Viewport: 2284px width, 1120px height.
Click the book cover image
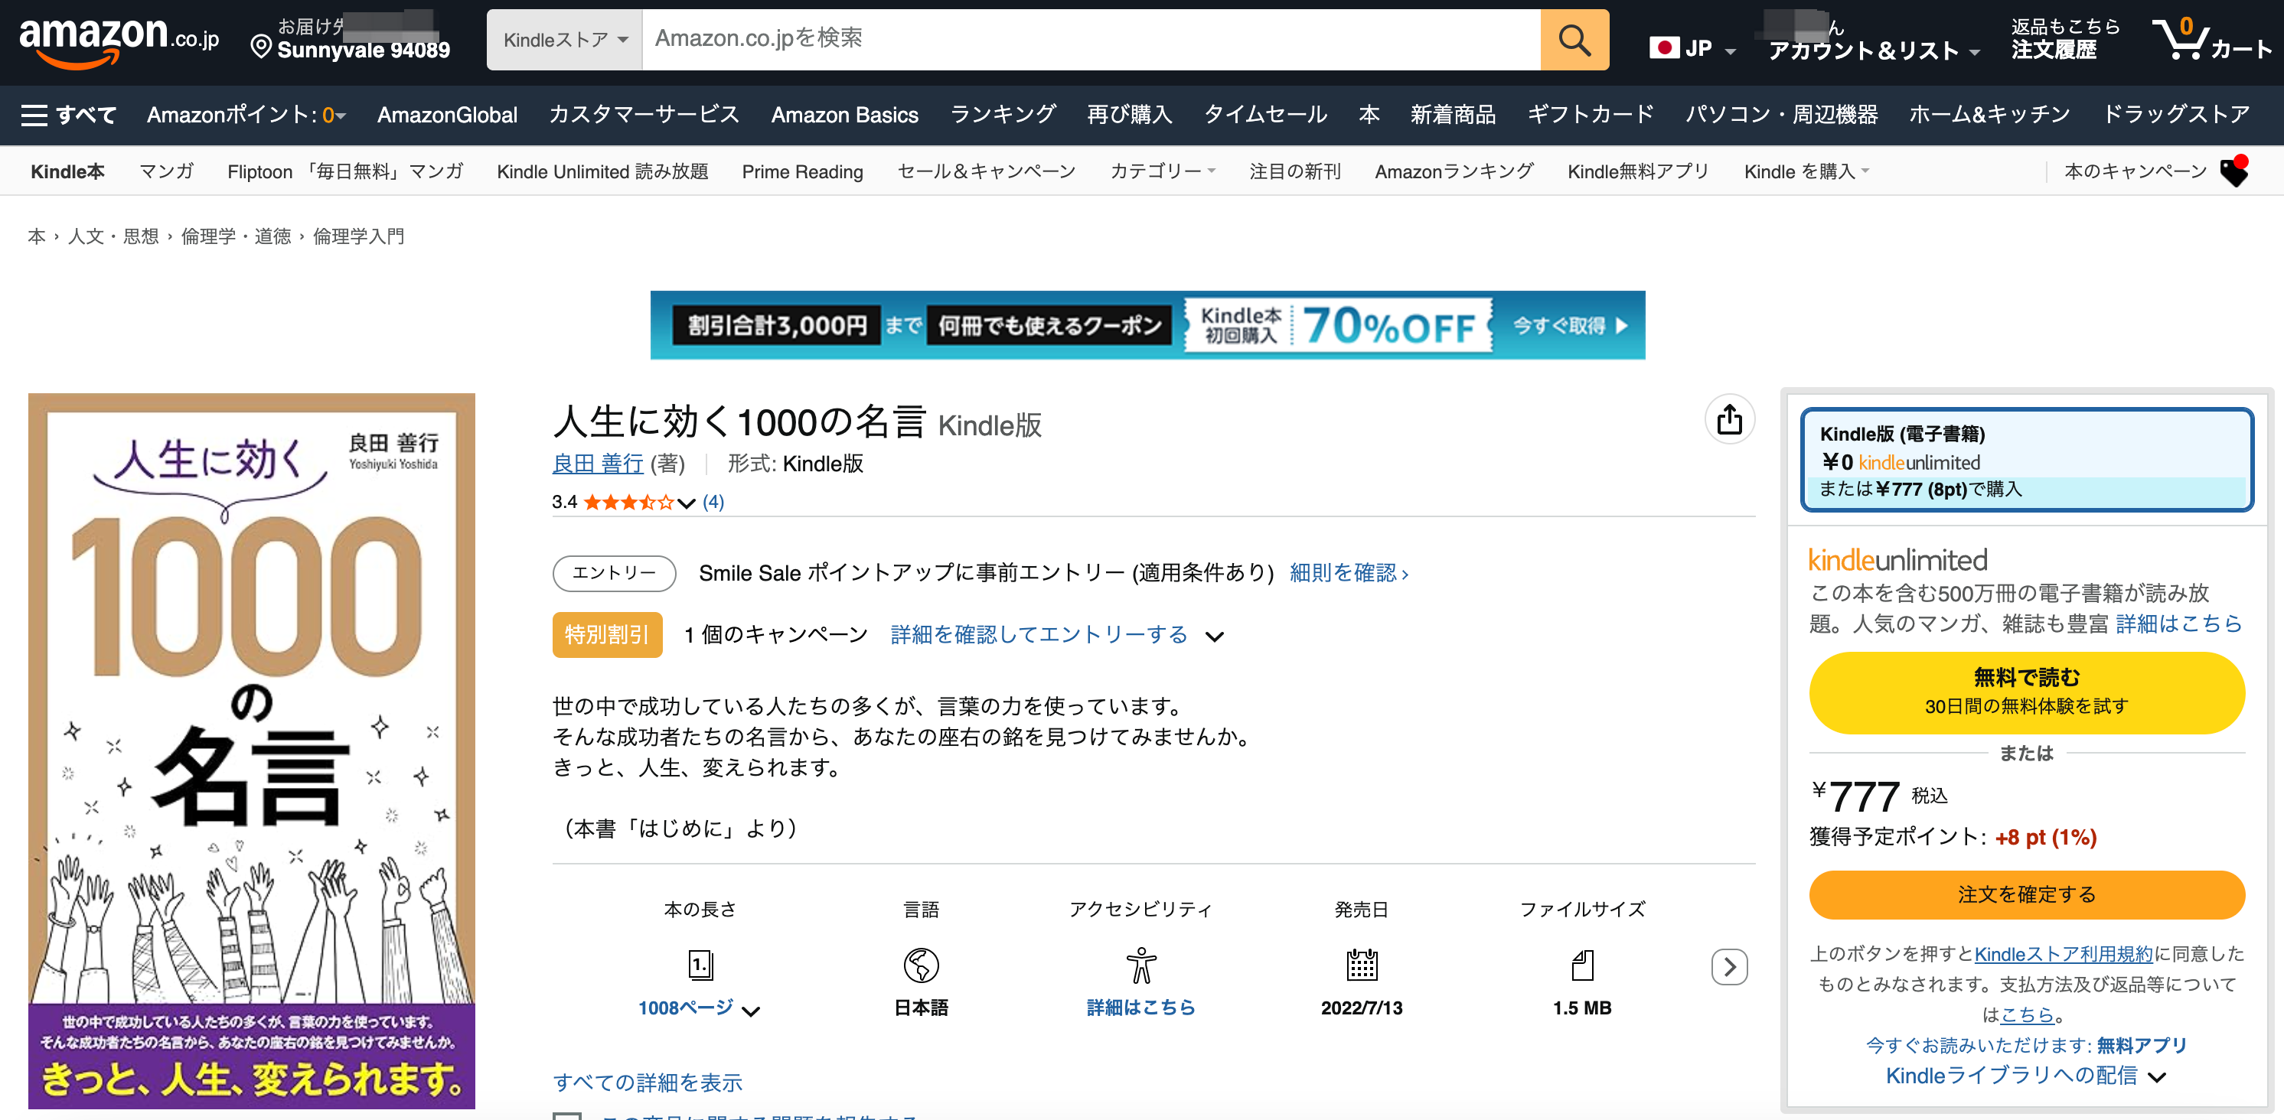252,751
